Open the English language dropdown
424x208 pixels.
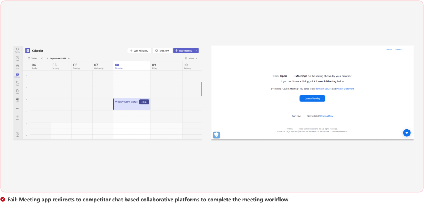pos(398,49)
